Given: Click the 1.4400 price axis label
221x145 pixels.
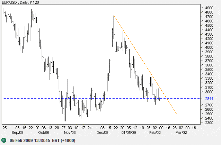Looking at the screenshot, I should point(208,30).
